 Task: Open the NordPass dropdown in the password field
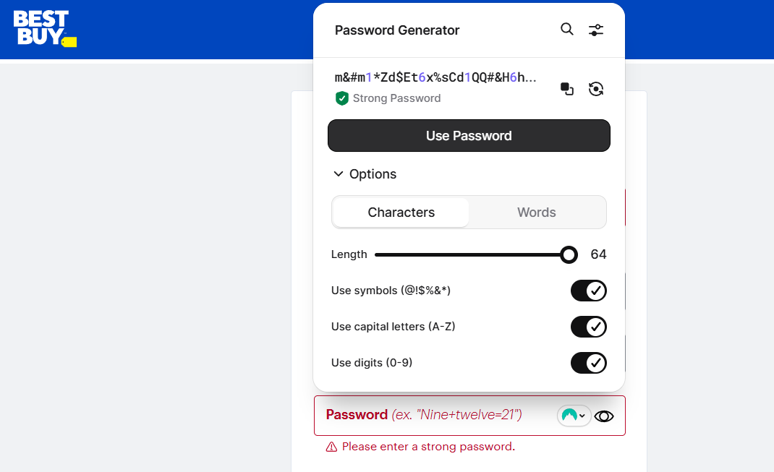pyautogui.click(x=581, y=416)
